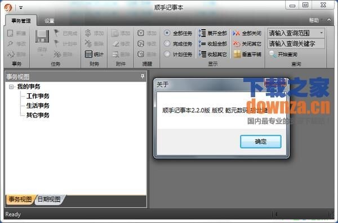Viewport: 338px width, 223px height.
Task: Open the 请输入查询范围 dropdown
Action: (x=321, y=33)
